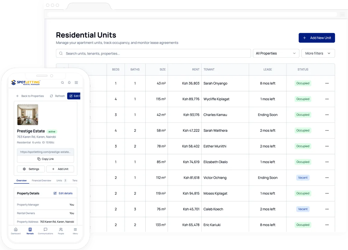This screenshot has height=250, width=348.
Task: Click the Prestige Estate property thumbnail
Action: click(28, 115)
